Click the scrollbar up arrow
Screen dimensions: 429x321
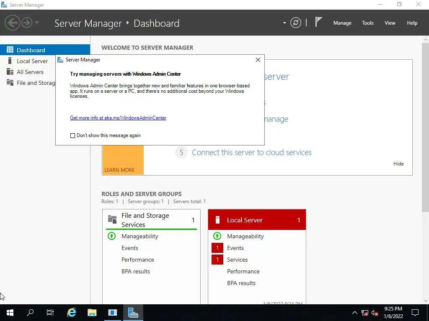426,39
